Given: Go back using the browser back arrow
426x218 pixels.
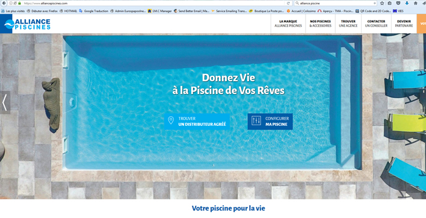Looking at the screenshot, I should coord(4,3).
